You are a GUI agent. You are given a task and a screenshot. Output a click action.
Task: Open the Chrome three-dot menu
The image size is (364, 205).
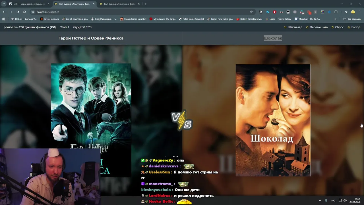pos(360,12)
